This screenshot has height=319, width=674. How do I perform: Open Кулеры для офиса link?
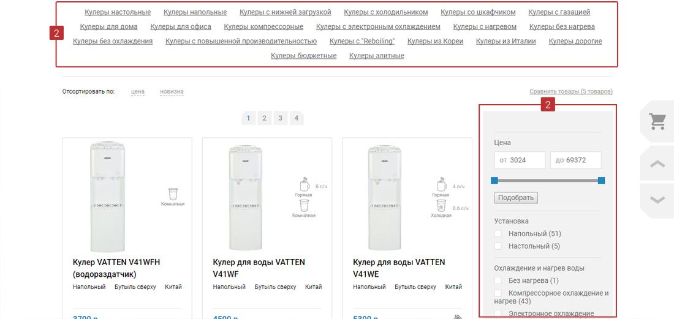point(181,26)
